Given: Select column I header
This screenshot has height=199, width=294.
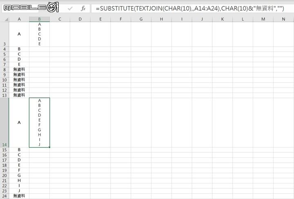Looking at the screenshot, I should click(x=182, y=19).
